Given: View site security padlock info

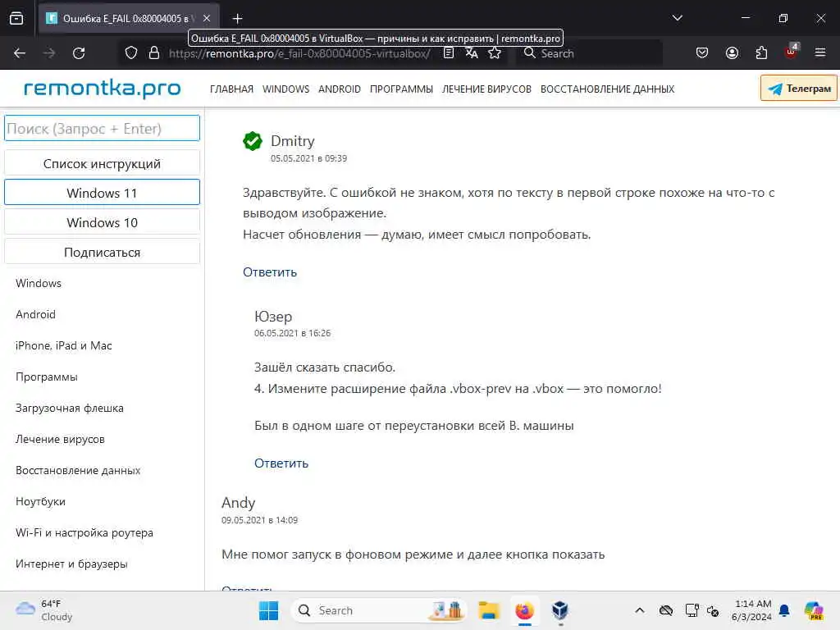Looking at the screenshot, I should 154,53.
